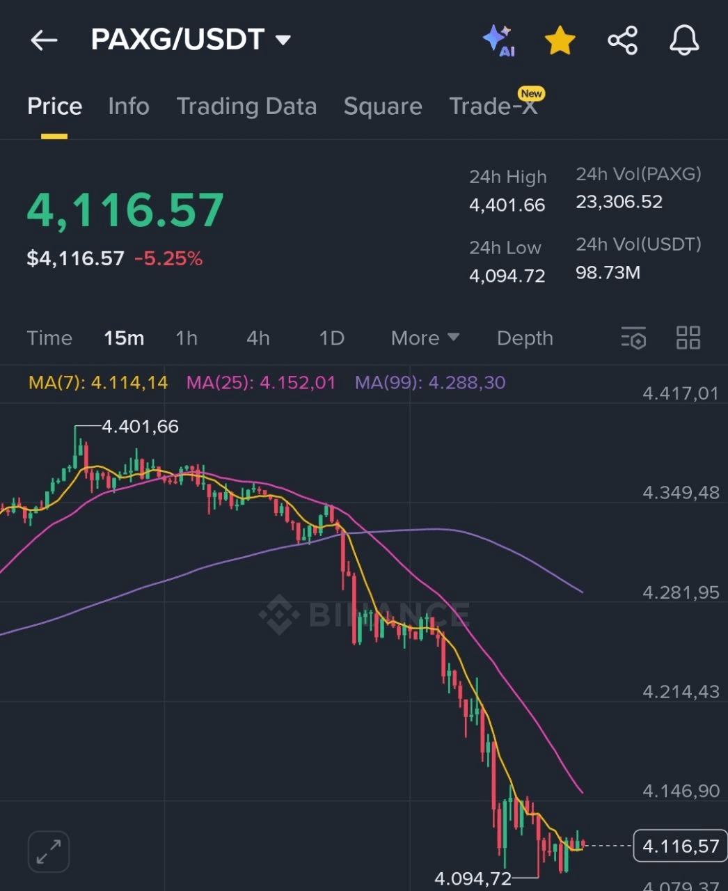This screenshot has width=728, height=891.
Task: Tap the chart layout grid icon
Action: pos(688,338)
